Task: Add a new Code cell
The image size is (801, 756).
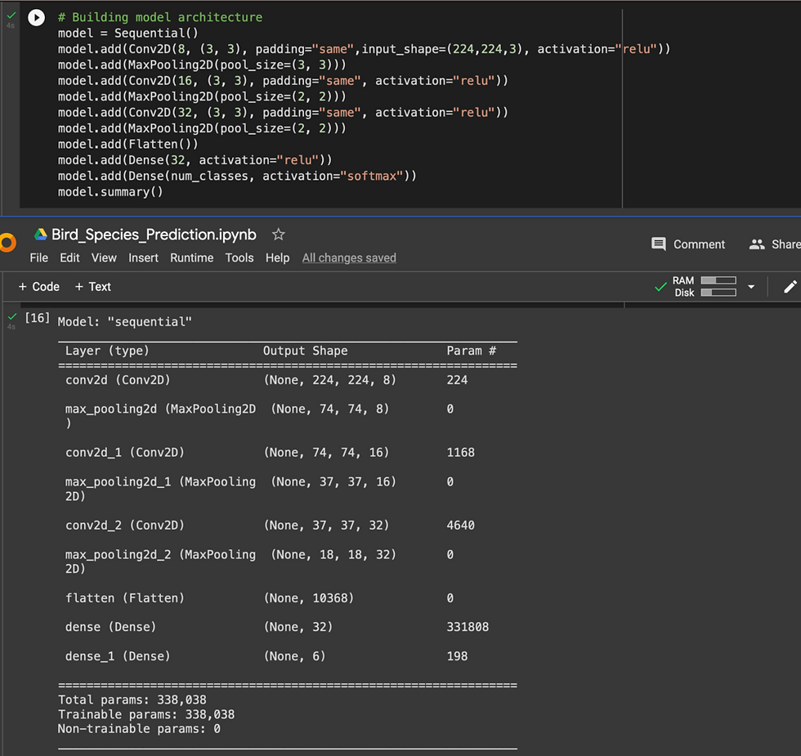Action: (39, 287)
